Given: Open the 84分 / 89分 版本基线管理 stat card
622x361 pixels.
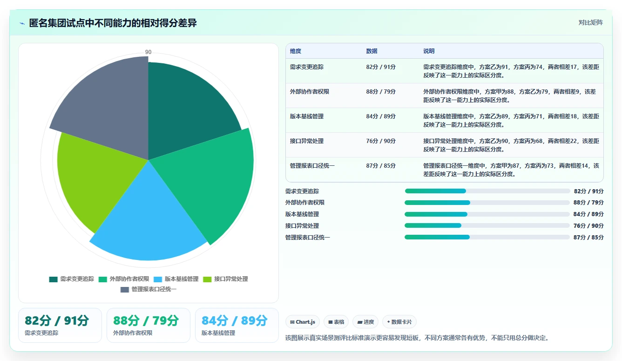Looking at the screenshot, I should pyautogui.click(x=237, y=325).
